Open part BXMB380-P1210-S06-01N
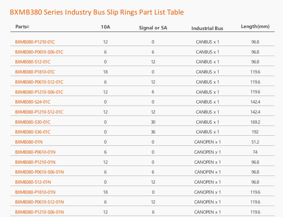The height and width of the screenshot is (217, 283). click(x=39, y=212)
